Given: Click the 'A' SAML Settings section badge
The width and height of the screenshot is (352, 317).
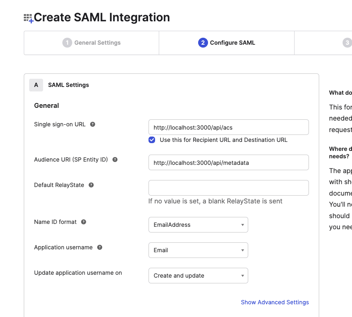Looking at the screenshot, I should click(x=36, y=85).
